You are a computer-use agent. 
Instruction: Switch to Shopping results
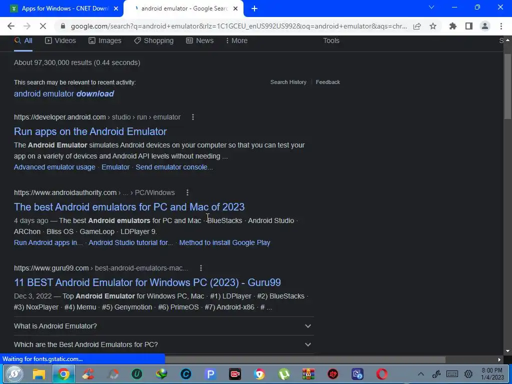point(154,40)
